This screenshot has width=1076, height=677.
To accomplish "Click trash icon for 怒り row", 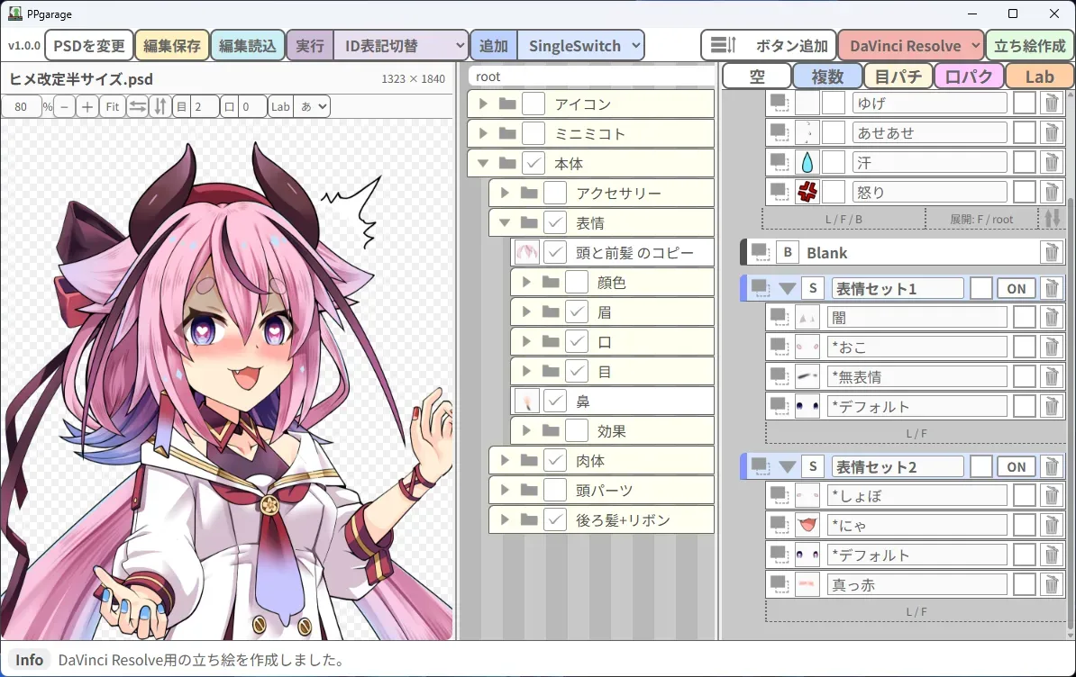I will [x=1051, y=193].
